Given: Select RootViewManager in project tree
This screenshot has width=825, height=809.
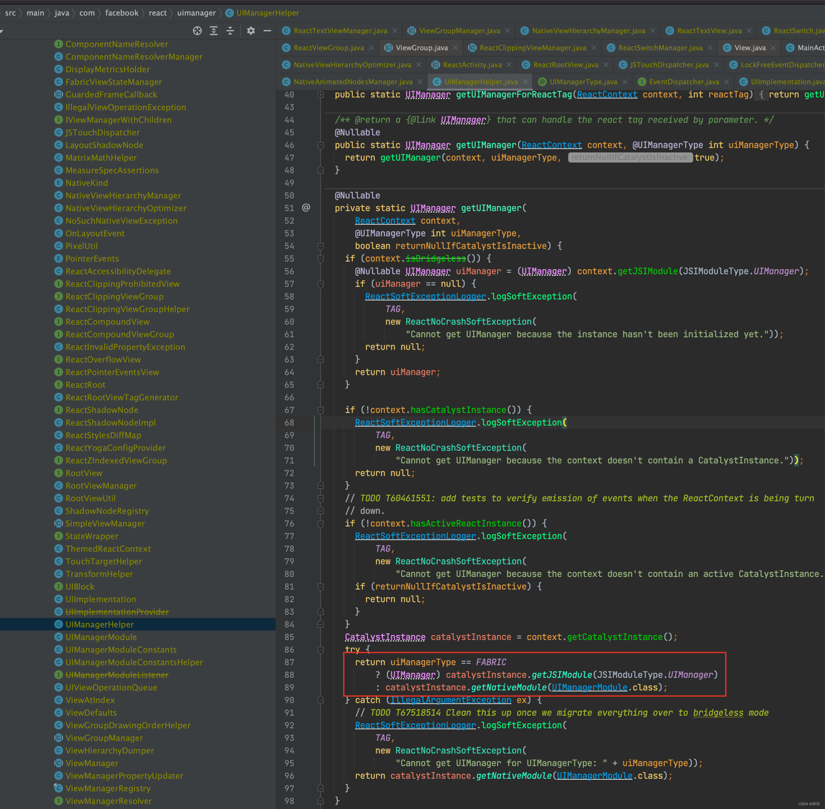Looking at the screenshot, I should pyautogui.click(x=101, y=486).
